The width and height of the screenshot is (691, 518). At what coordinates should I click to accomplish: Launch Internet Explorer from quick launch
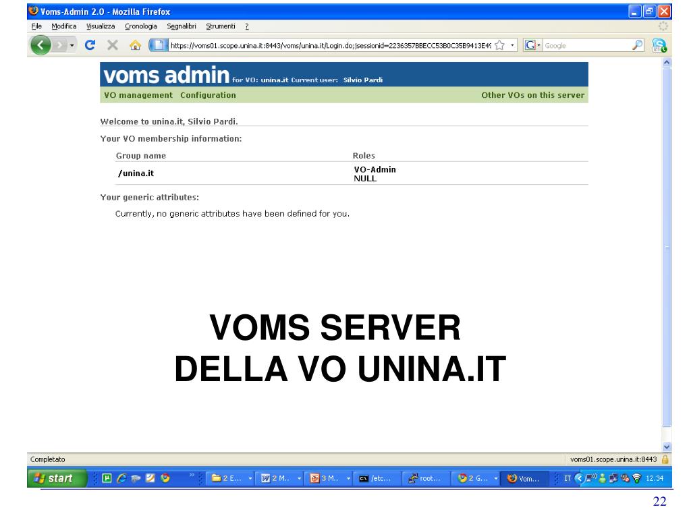[x=121, y=478]
